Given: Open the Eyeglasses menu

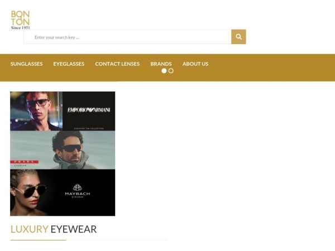Looking at the screenshot, I should [x=69, y=64].
